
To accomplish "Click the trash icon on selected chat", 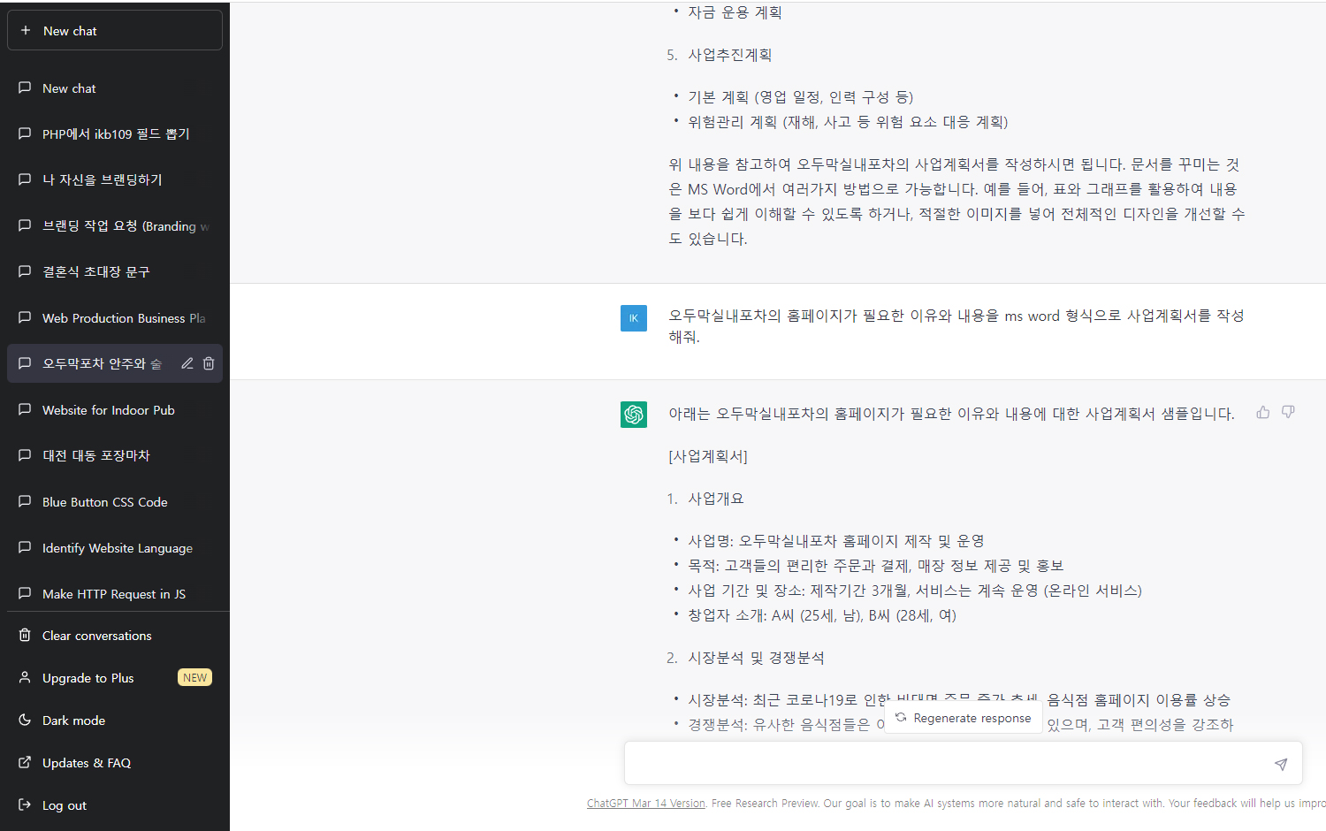I will click(209, 363).
